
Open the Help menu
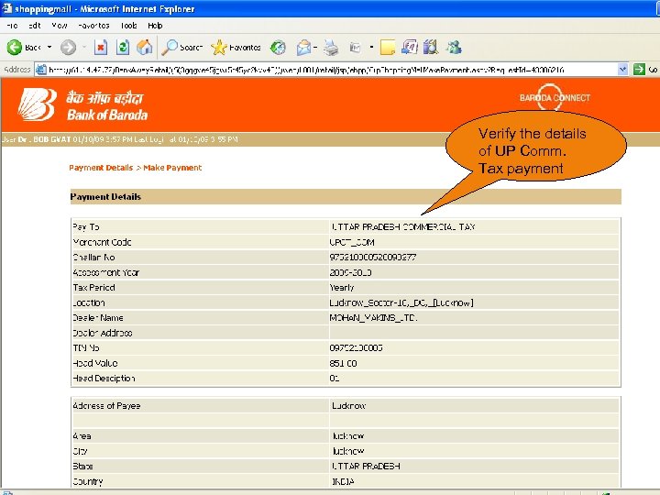(x=155, y=26)
